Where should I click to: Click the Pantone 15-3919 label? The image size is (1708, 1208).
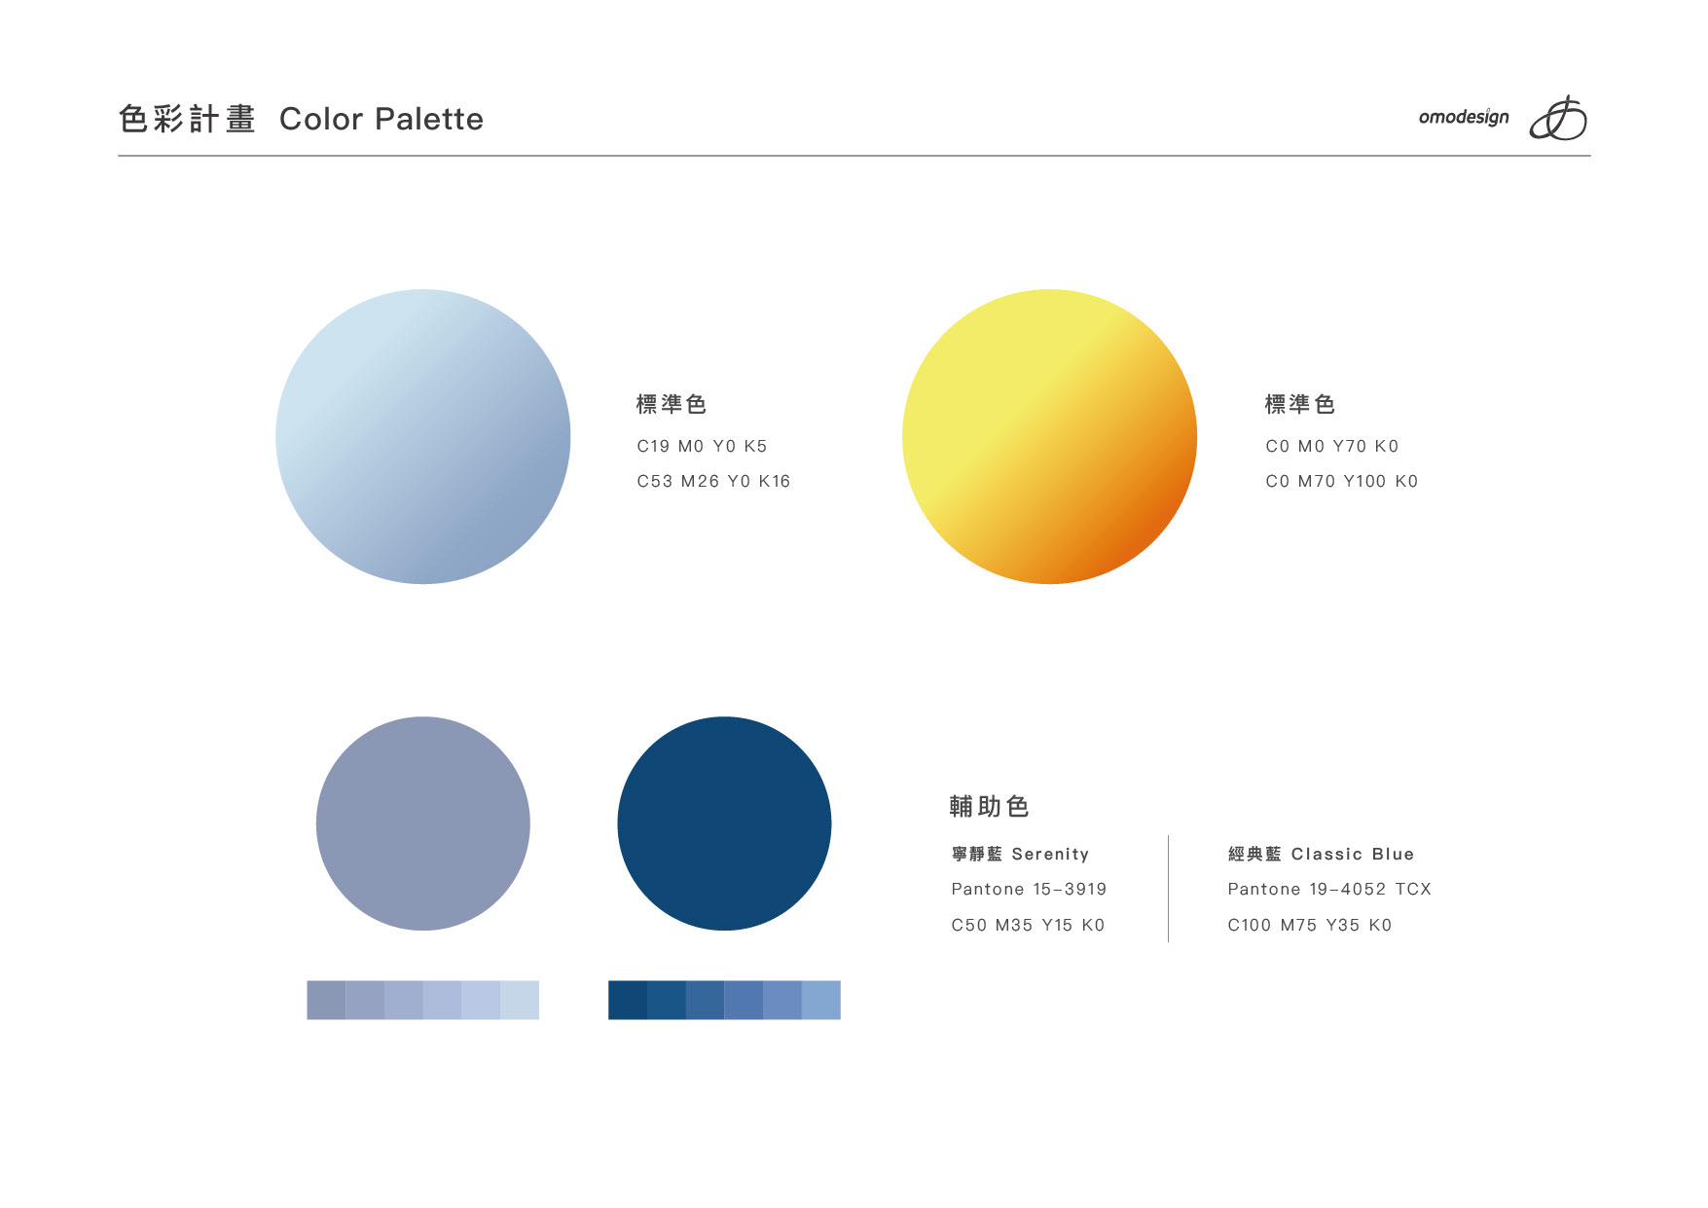pyautogui.click(x=1029, y=889)
